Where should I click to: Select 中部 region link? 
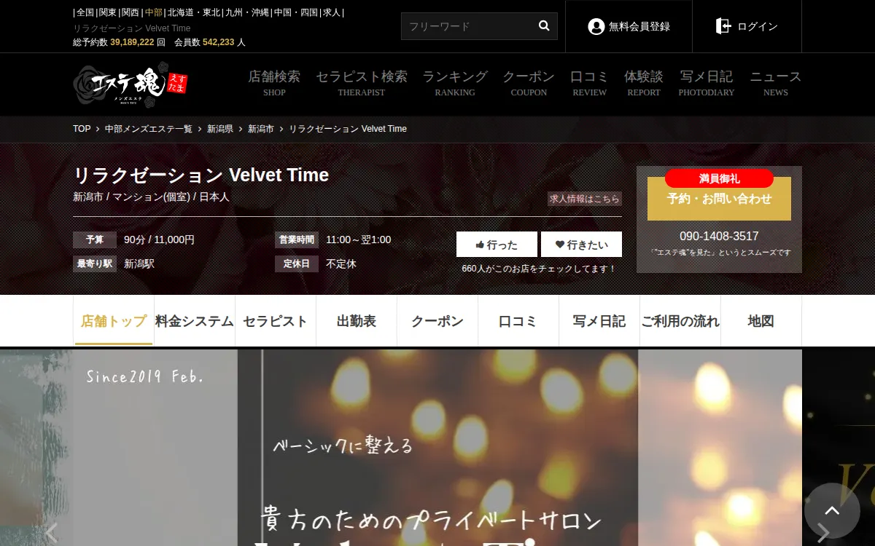pyautogui.click(x=154, y=12)
